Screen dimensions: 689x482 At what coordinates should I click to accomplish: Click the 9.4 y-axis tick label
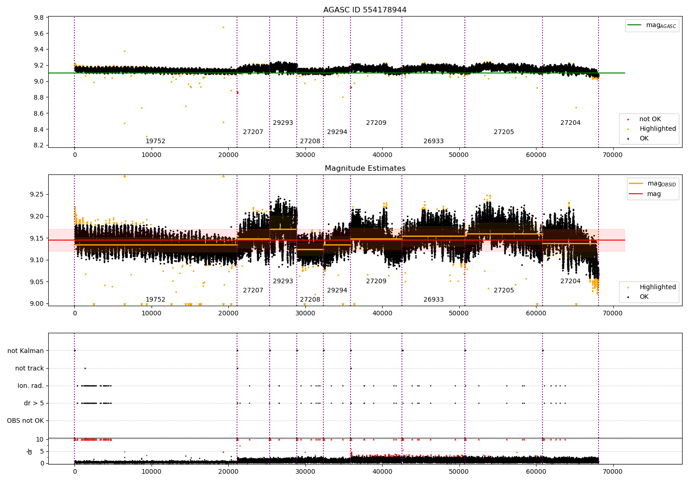point(39,50)
